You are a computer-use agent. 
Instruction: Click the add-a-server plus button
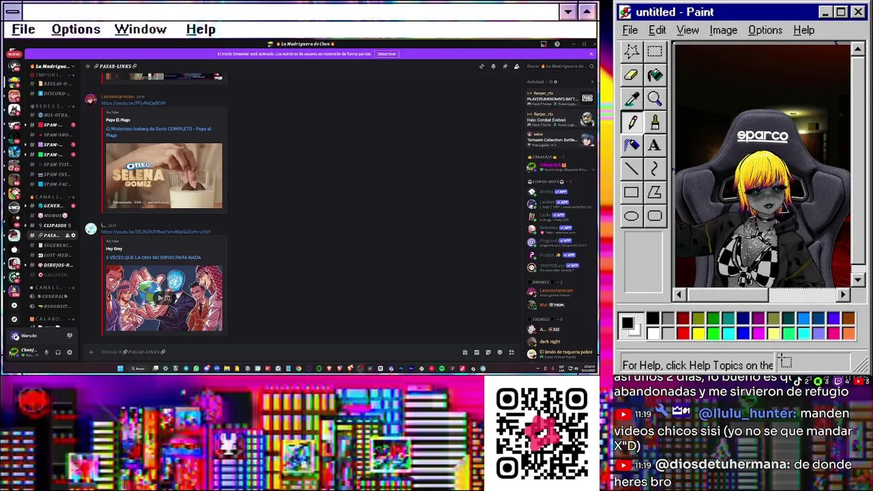tap(14, 306)
